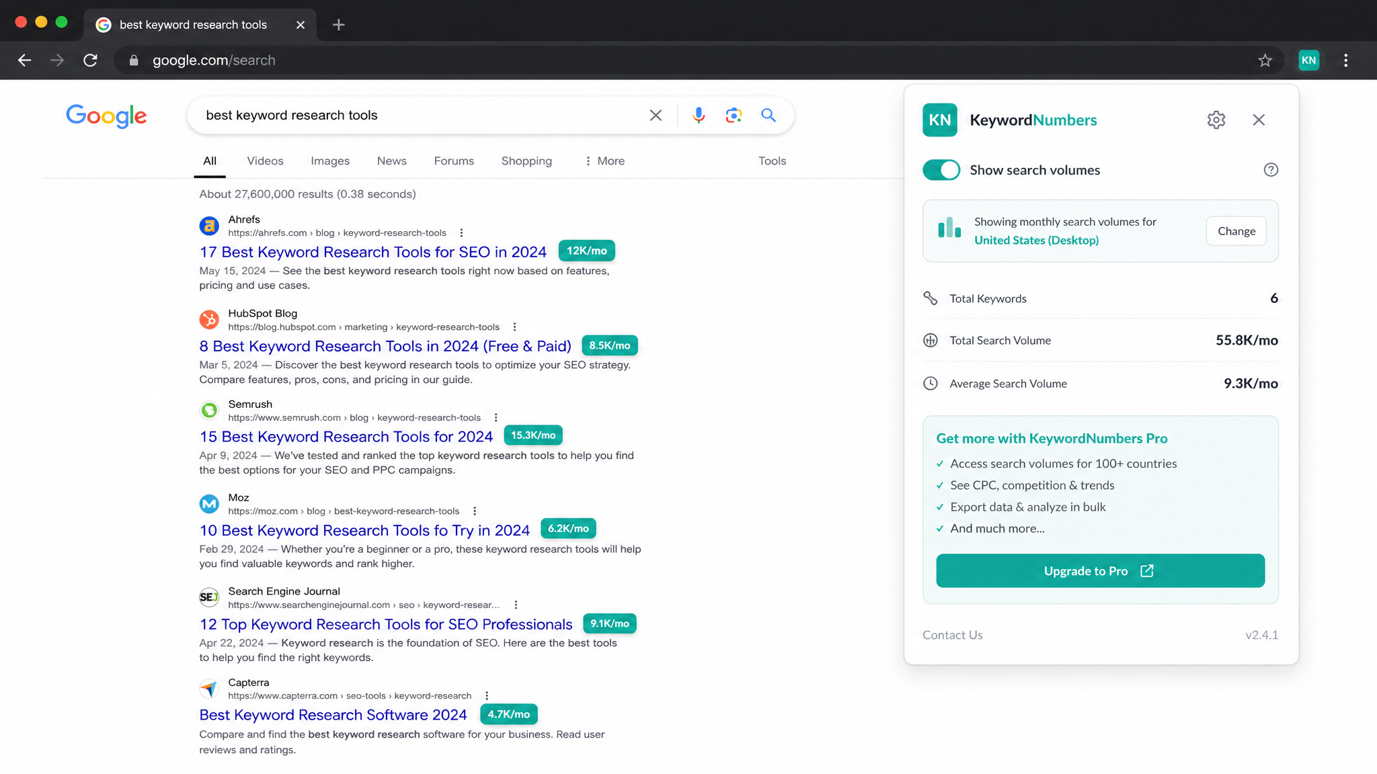Close the KeywordNumbers popup panel

pyautogui.click(x=1259, y=120)
